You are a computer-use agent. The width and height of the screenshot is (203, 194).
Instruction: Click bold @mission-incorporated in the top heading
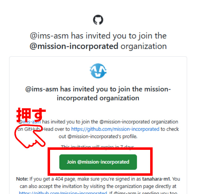(74, 46)
